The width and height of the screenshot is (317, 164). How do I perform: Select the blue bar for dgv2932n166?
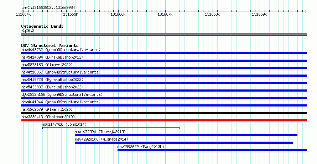pos(164,98)
